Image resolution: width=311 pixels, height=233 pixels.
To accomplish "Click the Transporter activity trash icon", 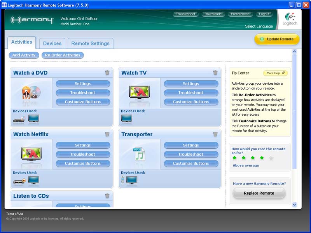I will [x=215, y=134].
